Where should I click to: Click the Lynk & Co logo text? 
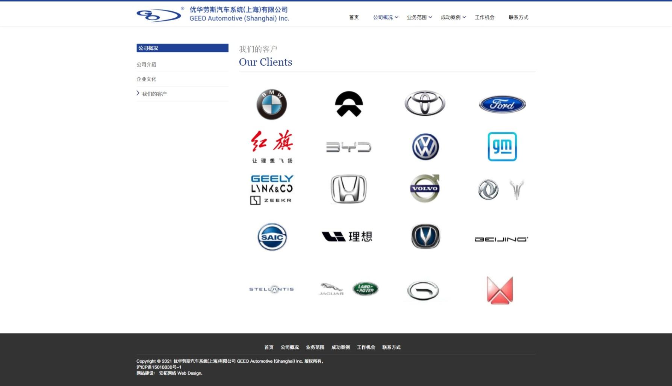coord(272,188)
